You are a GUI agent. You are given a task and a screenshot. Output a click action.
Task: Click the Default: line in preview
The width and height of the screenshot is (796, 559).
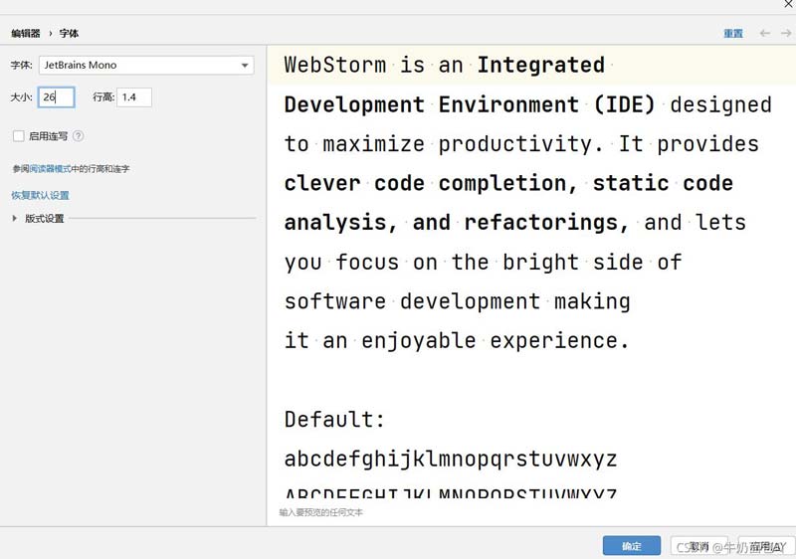tap(334, 420)
